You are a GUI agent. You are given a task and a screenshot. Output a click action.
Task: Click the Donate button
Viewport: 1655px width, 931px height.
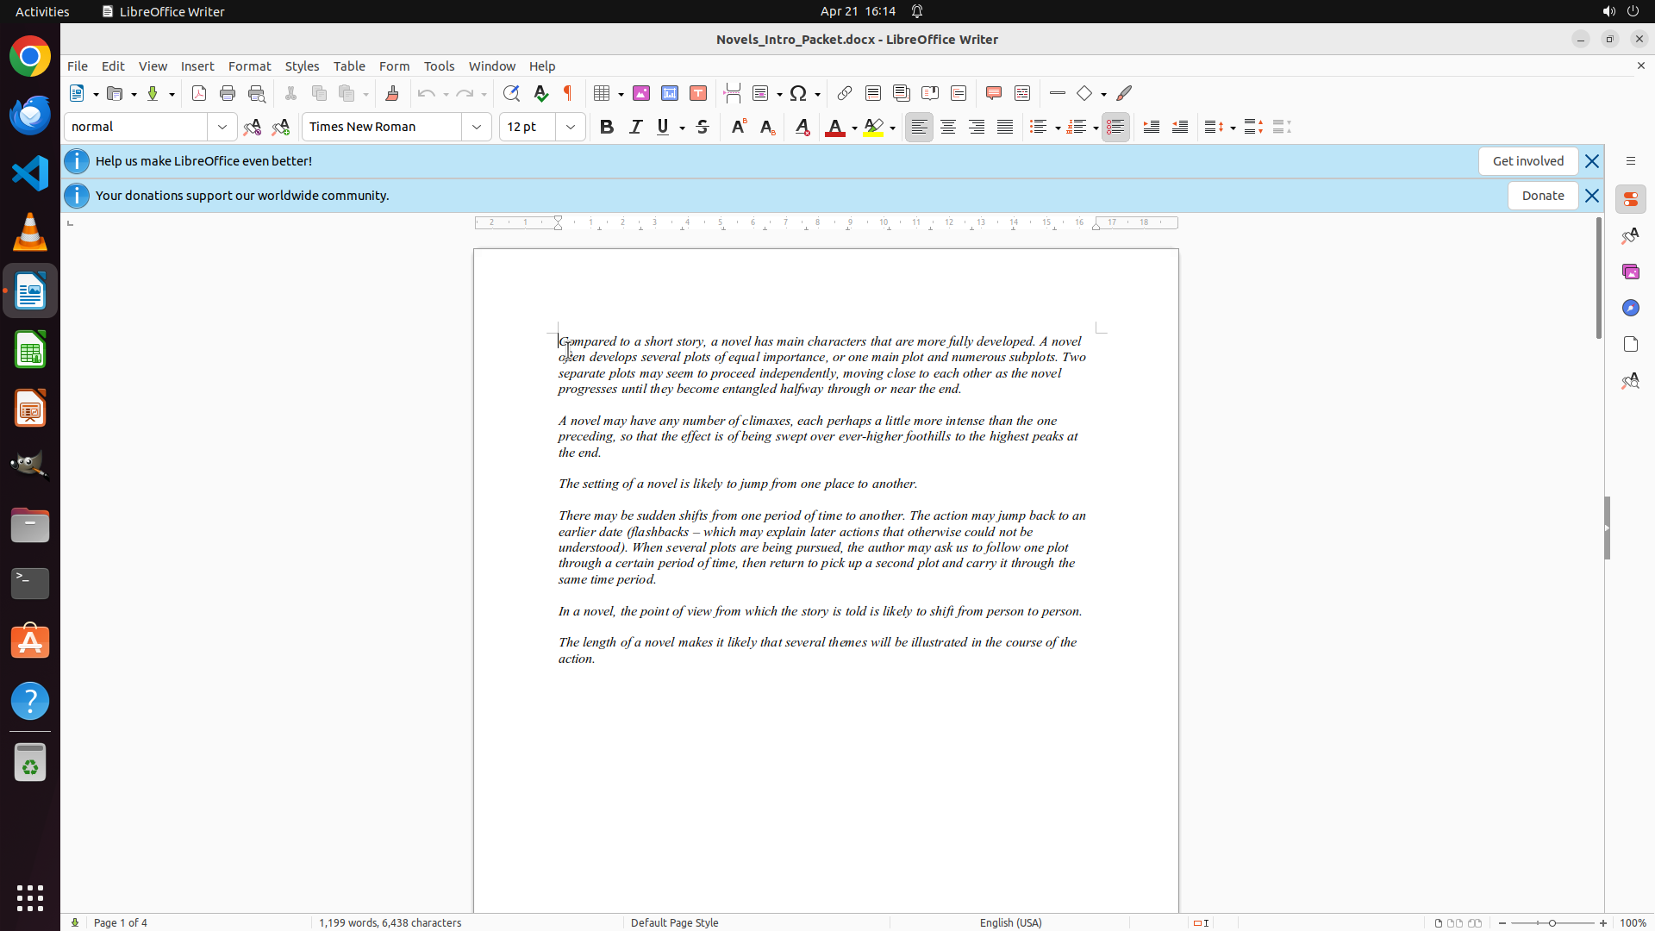[1542, 196]
